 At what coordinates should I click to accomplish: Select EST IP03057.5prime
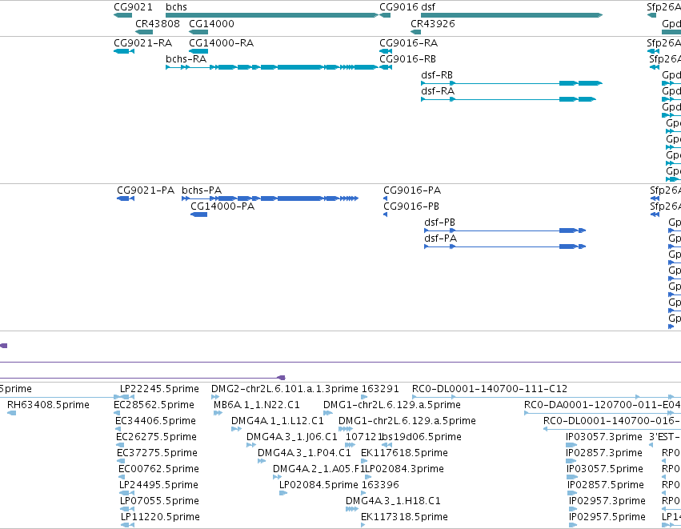click(572, 477)
